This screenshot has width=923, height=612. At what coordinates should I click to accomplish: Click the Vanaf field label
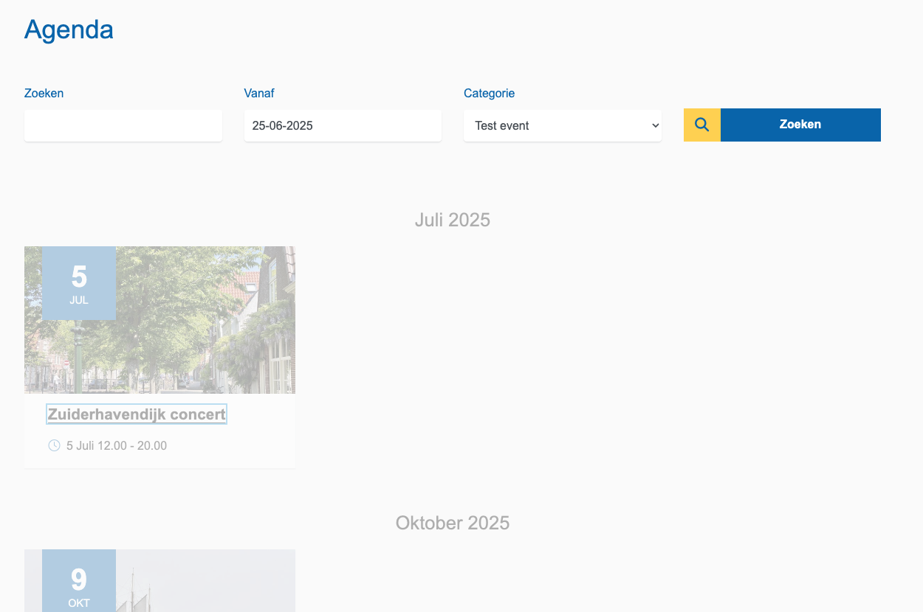(x=259, y=93)
